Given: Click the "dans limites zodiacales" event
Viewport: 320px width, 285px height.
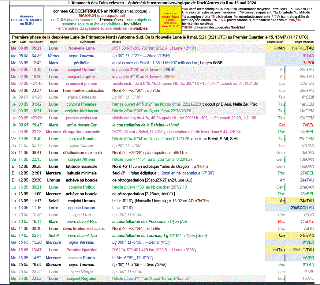Looking at the screenshot, I should coord(84,228).
